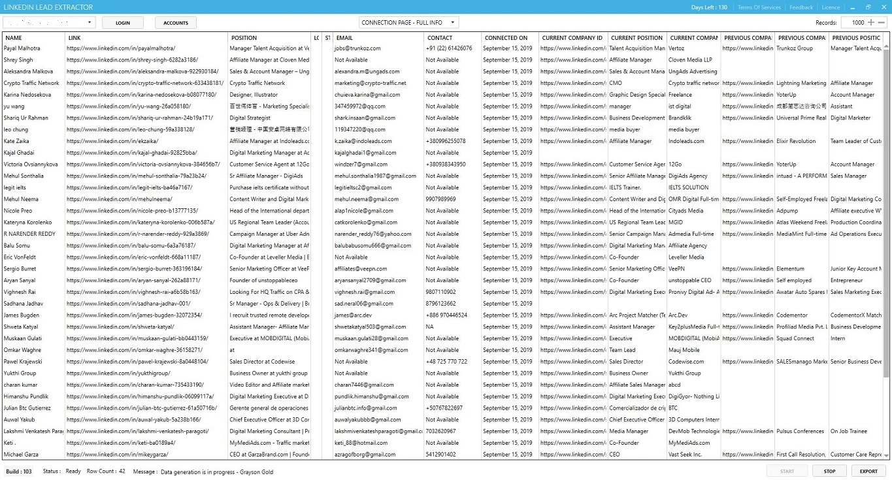
Task: Open the ACCOUNTS button
Action: click(x=176, y=23)
